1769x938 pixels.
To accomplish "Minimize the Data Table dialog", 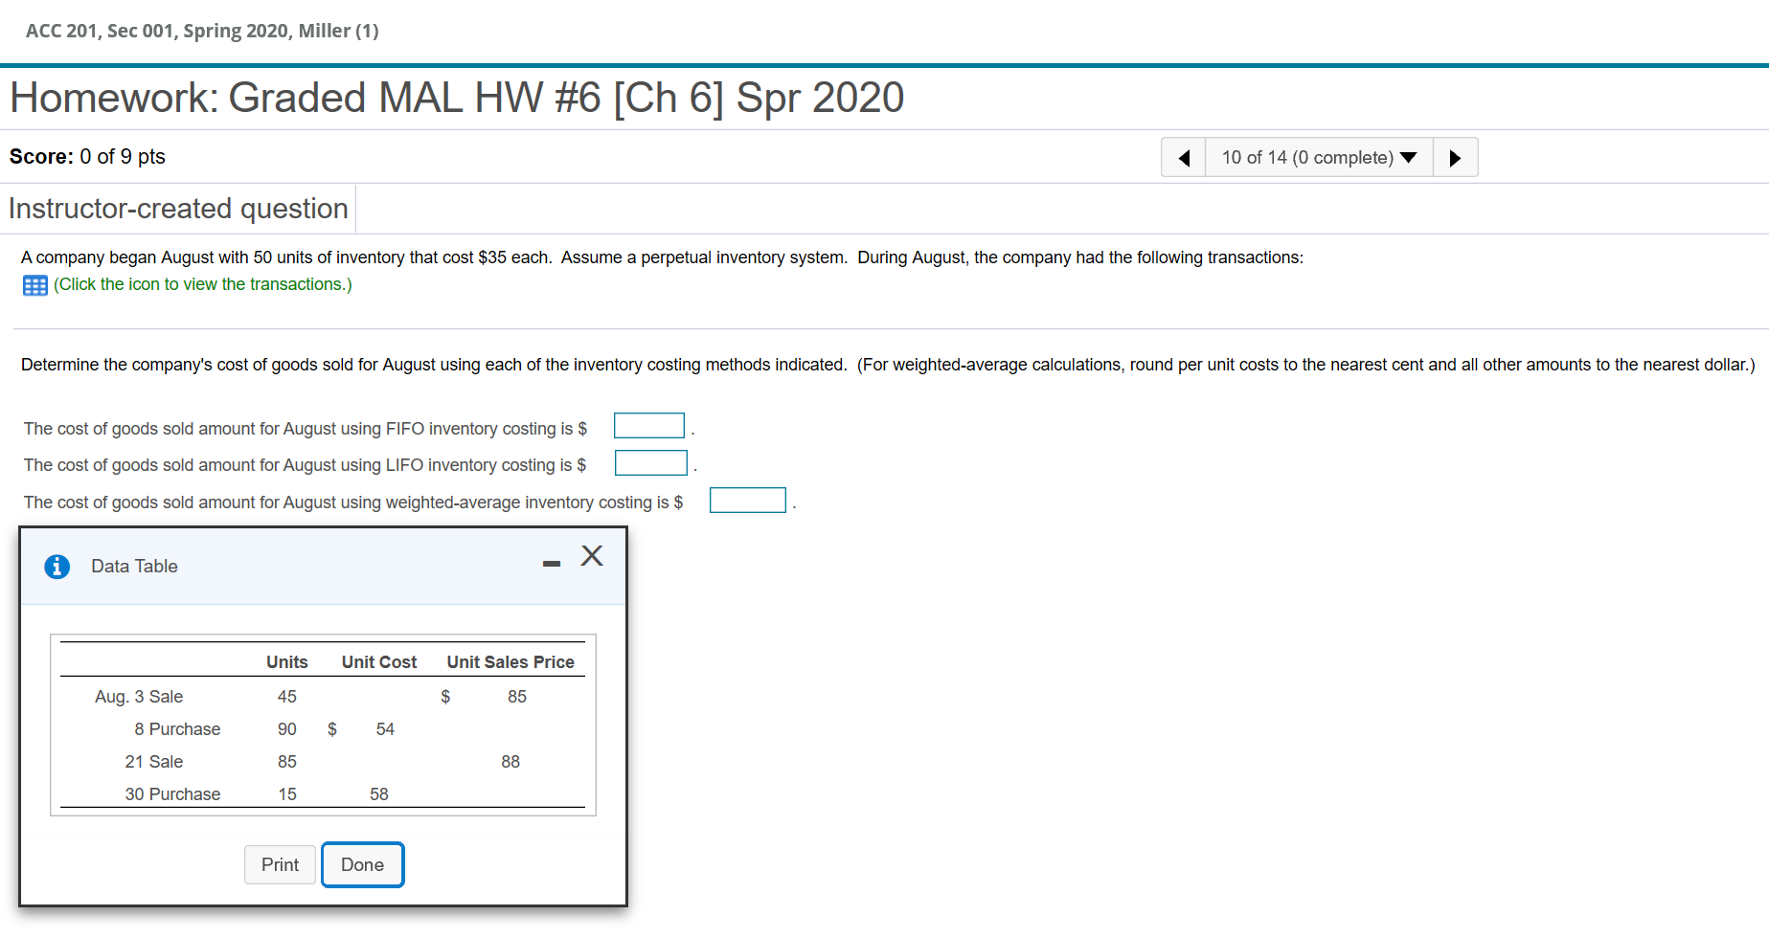I will click(x=551, y=565).
